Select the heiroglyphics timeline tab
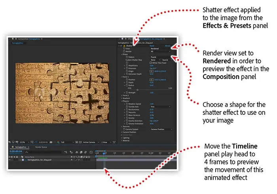The height and width of the screenshot is (194, 277). point(21,147)
